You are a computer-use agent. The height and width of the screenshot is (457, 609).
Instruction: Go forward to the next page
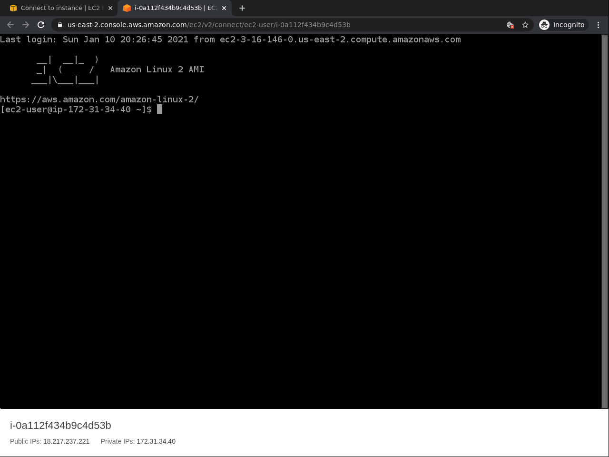tap(26, 25)
